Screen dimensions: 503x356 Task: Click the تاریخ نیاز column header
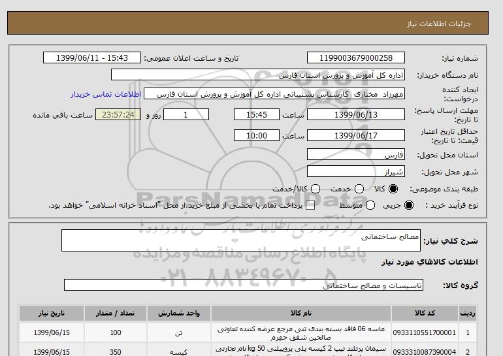pyautogui.click(x=52, y=314)
